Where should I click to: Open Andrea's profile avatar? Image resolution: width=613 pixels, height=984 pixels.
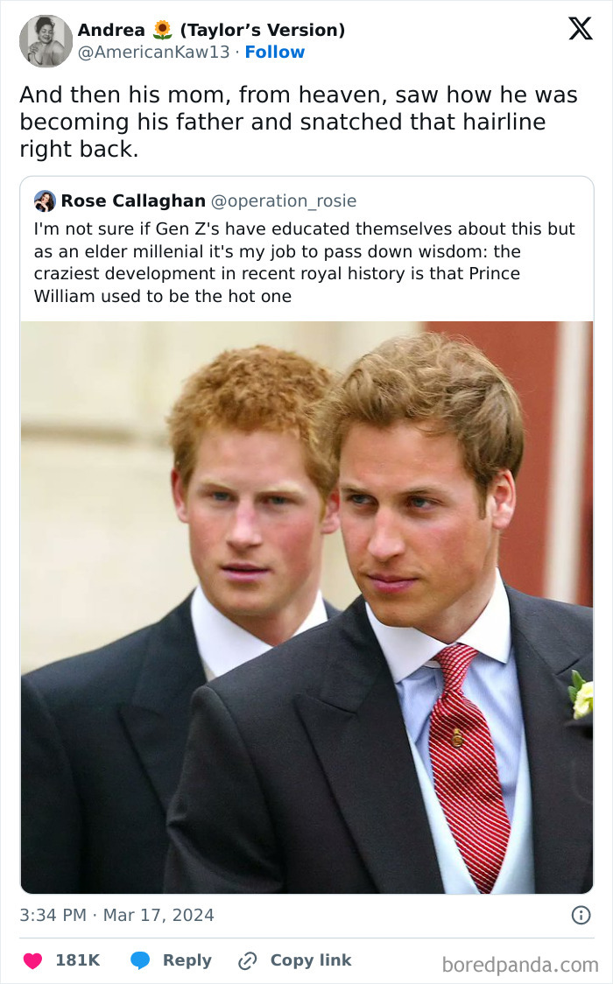point(46,41)
